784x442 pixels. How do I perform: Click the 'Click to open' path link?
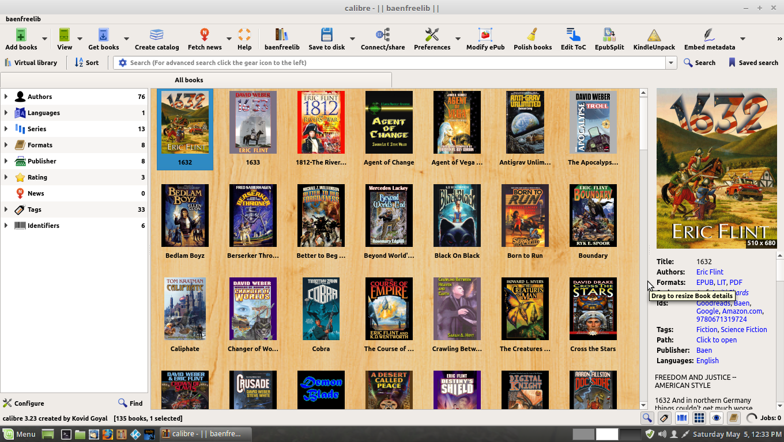click(717, 340)
